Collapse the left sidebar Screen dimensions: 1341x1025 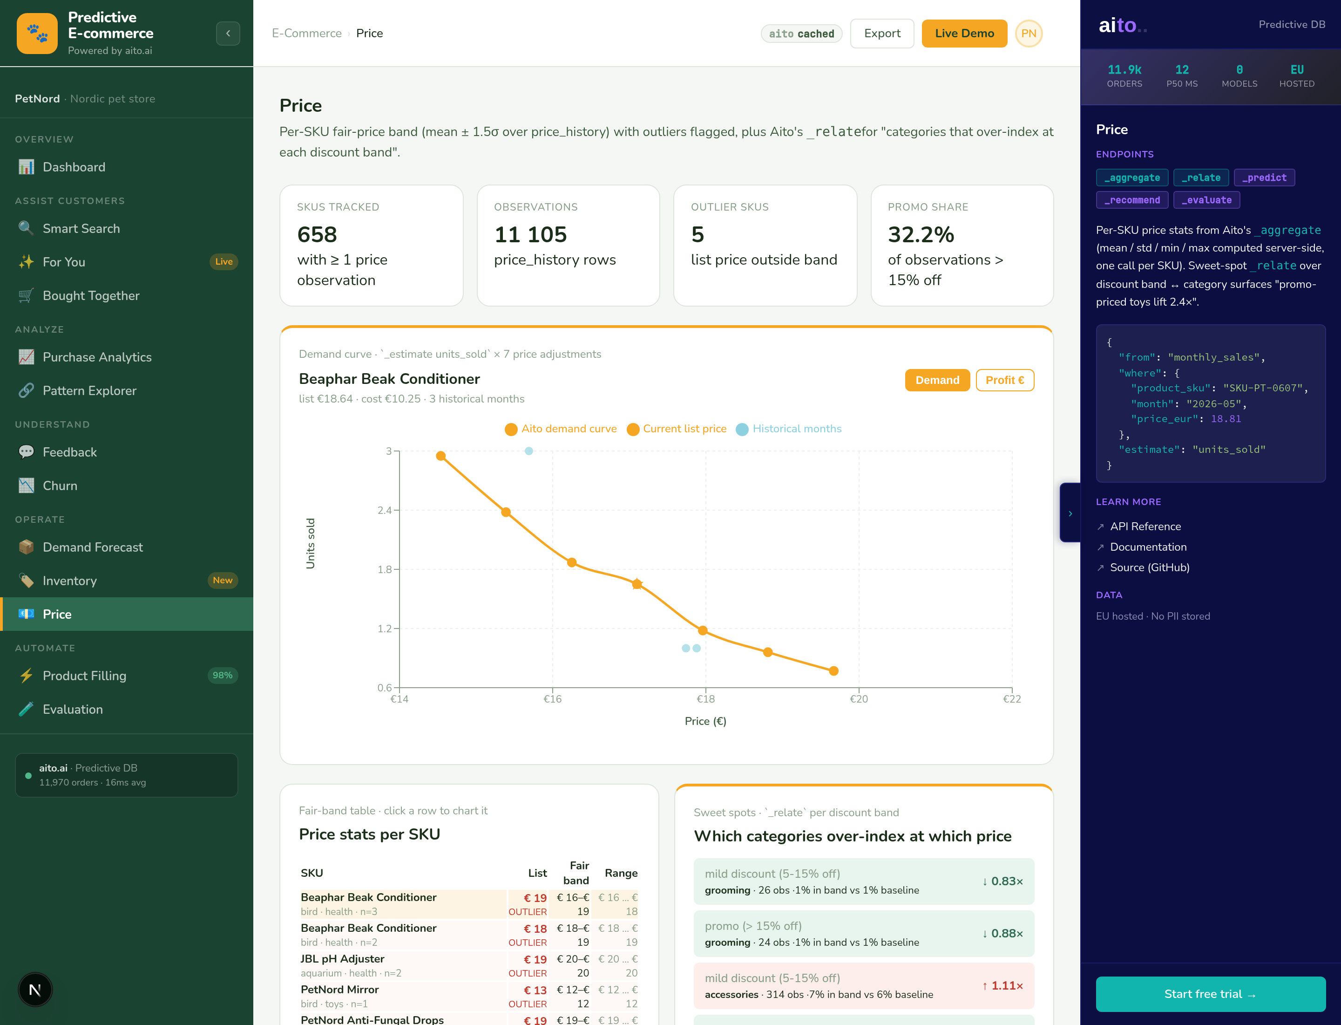[x=228, y=34]
